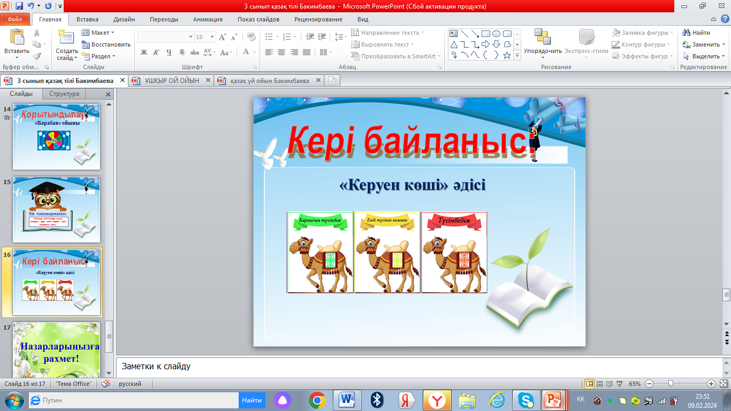Click the Найти button in taskbar search
The height and width of the screenshot is (411, 731).
pos(252,400)
